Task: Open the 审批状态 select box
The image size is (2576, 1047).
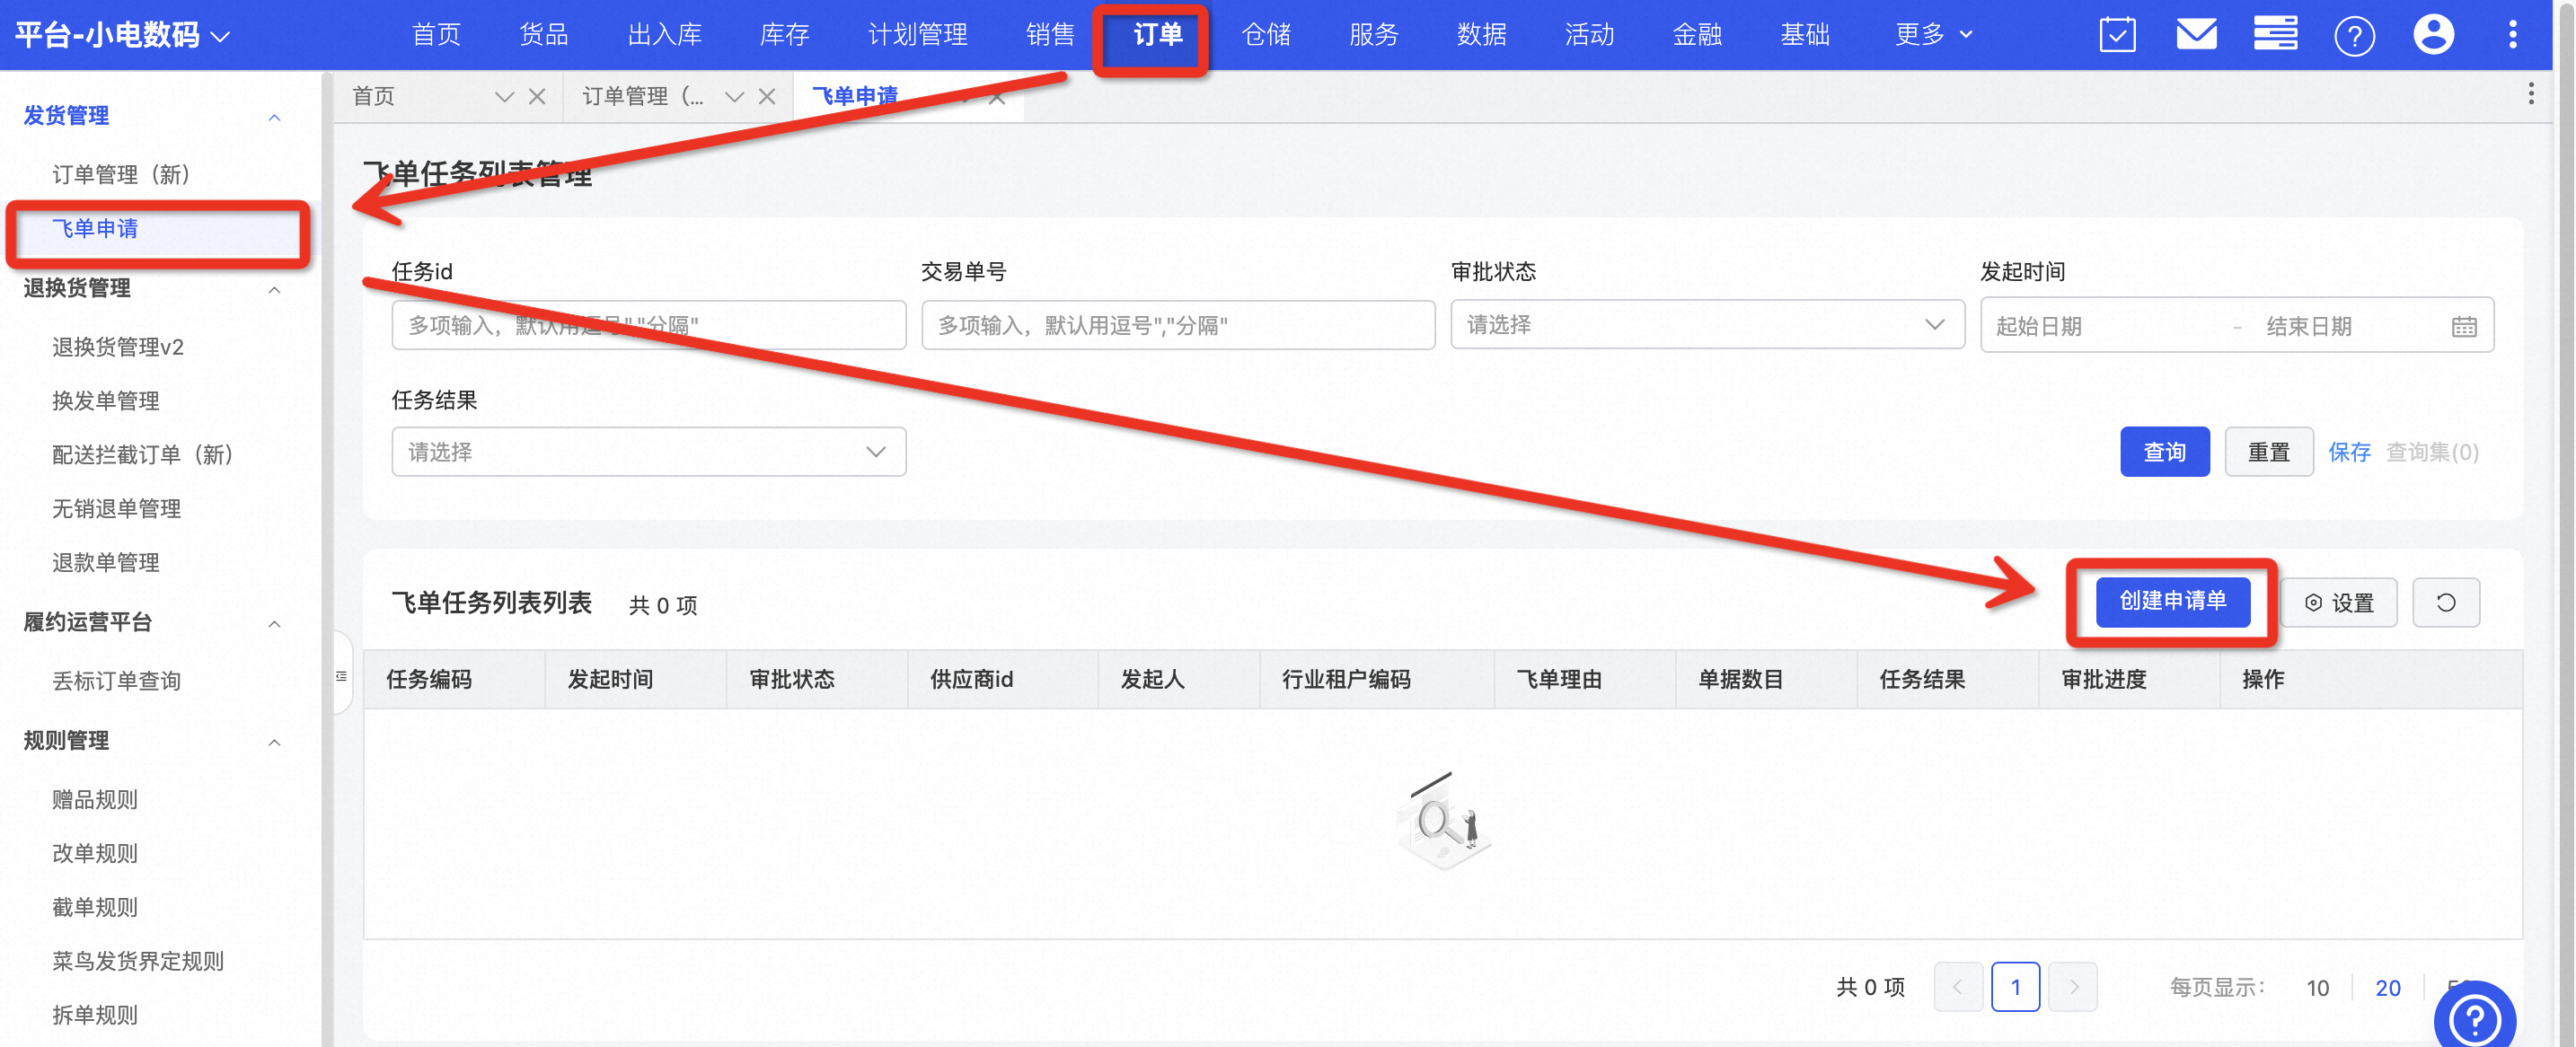Action: [1707, 325]
